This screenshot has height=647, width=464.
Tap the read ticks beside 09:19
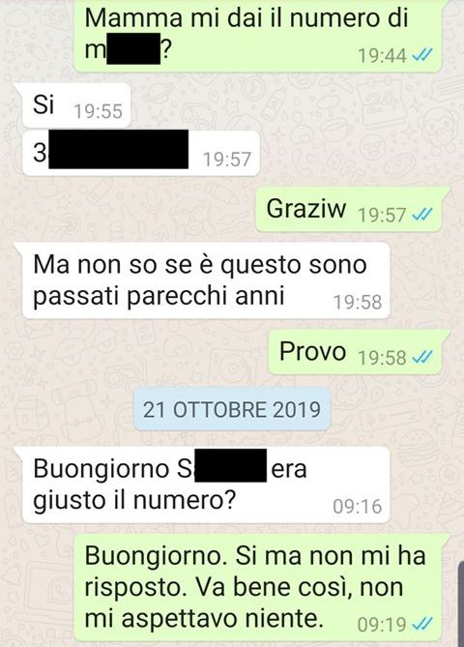pos(421,624)
